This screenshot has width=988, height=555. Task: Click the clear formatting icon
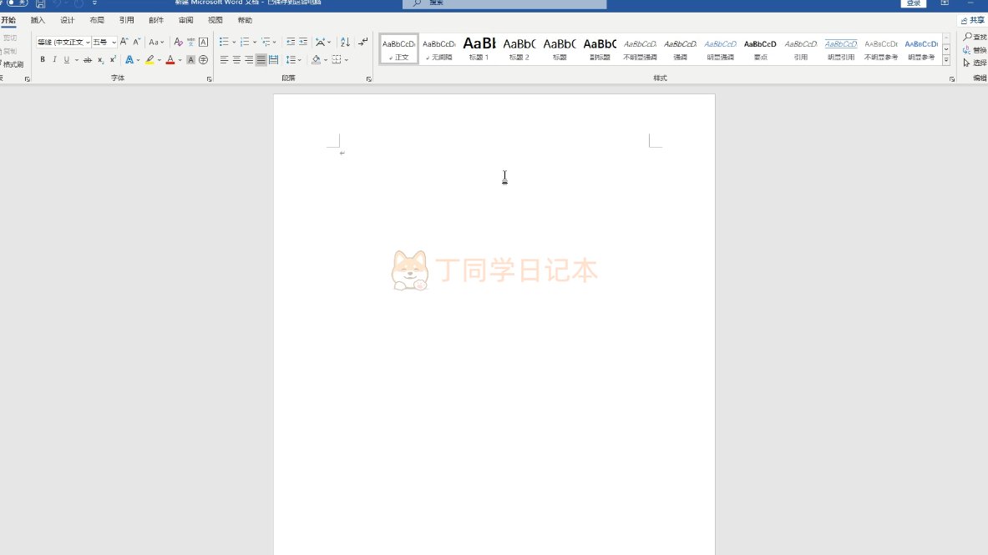click(x=178, y=42)
